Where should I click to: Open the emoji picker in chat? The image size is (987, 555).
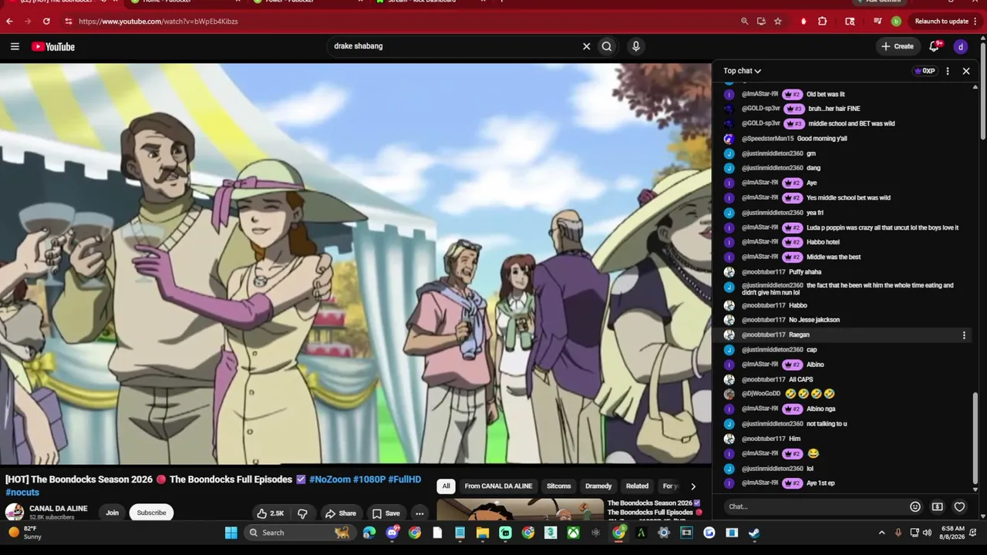click(915, 506)
